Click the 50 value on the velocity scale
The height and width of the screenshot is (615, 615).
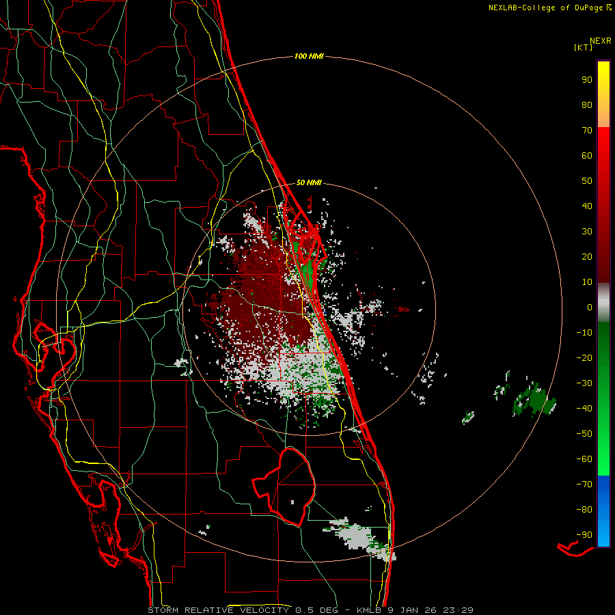587,181
